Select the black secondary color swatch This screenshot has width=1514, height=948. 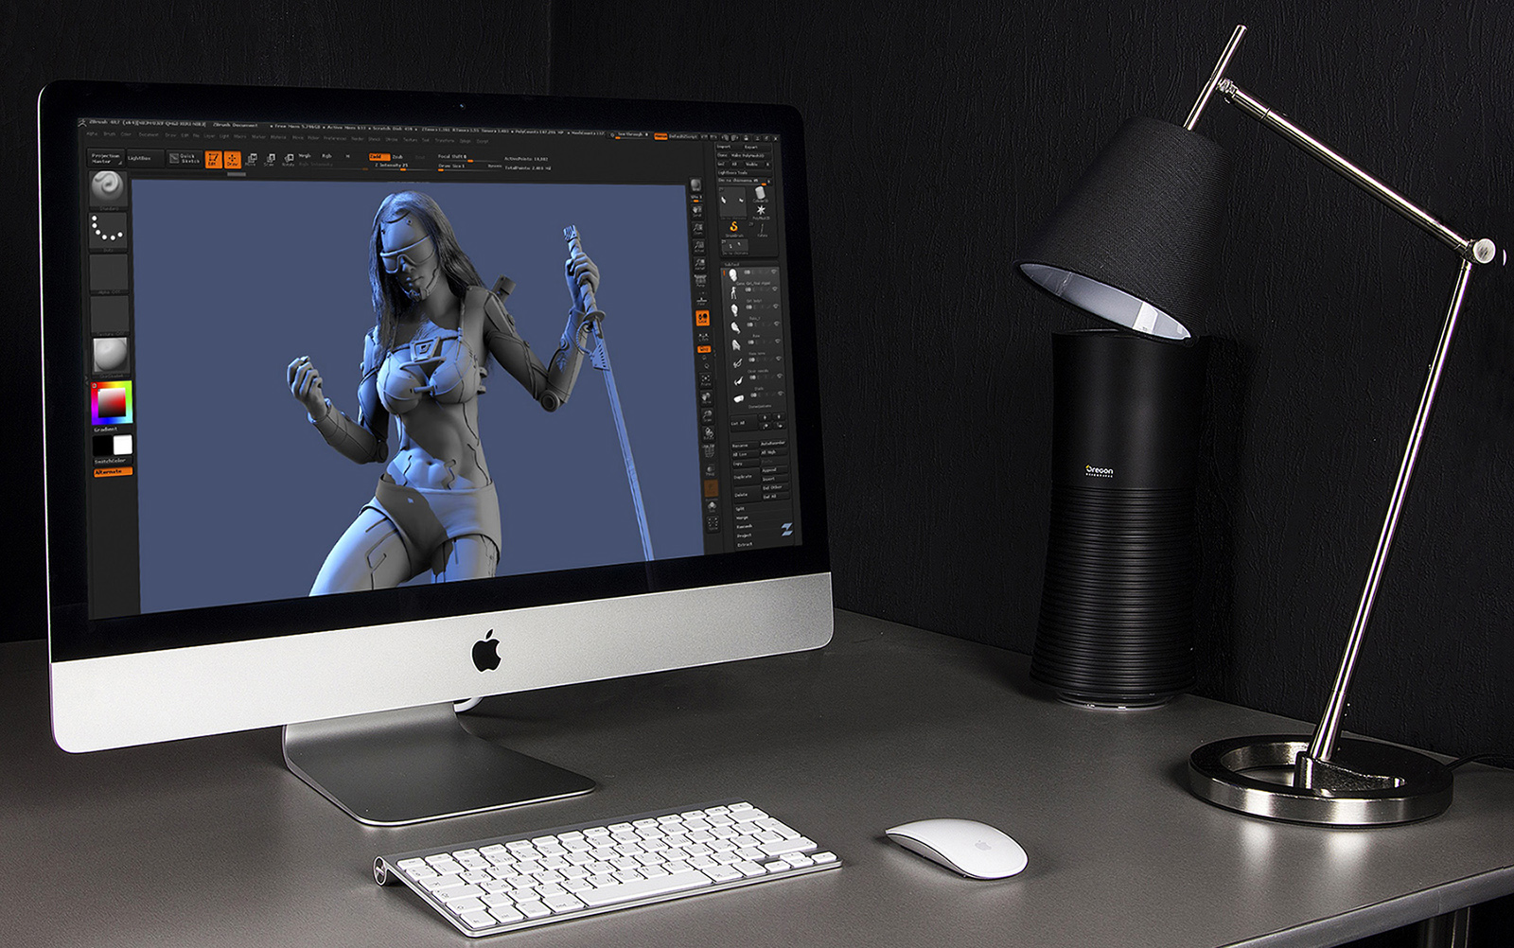tap(102, 445)
